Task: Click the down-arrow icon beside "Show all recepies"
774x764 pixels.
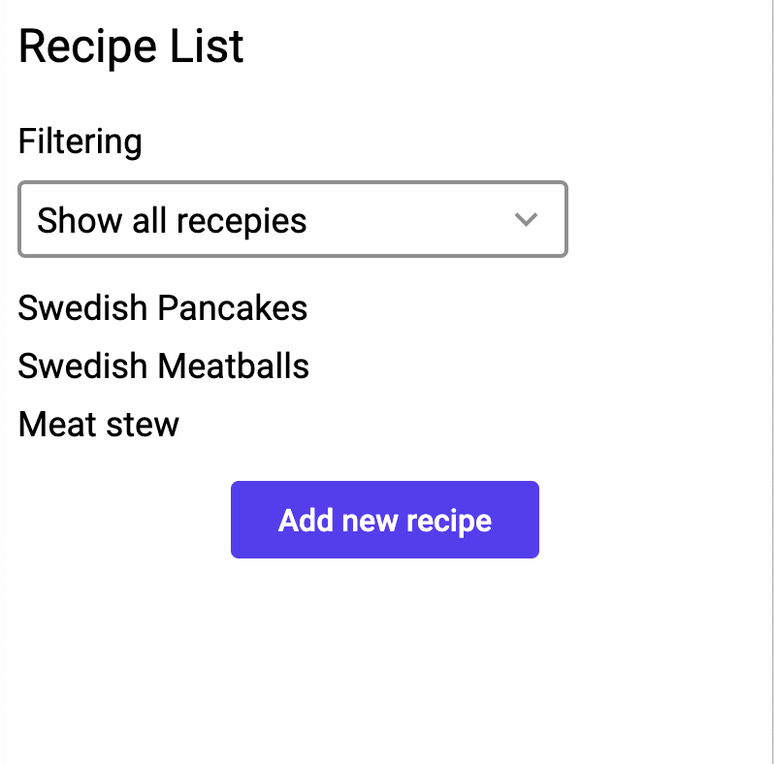Action: (x=526, y=220)
